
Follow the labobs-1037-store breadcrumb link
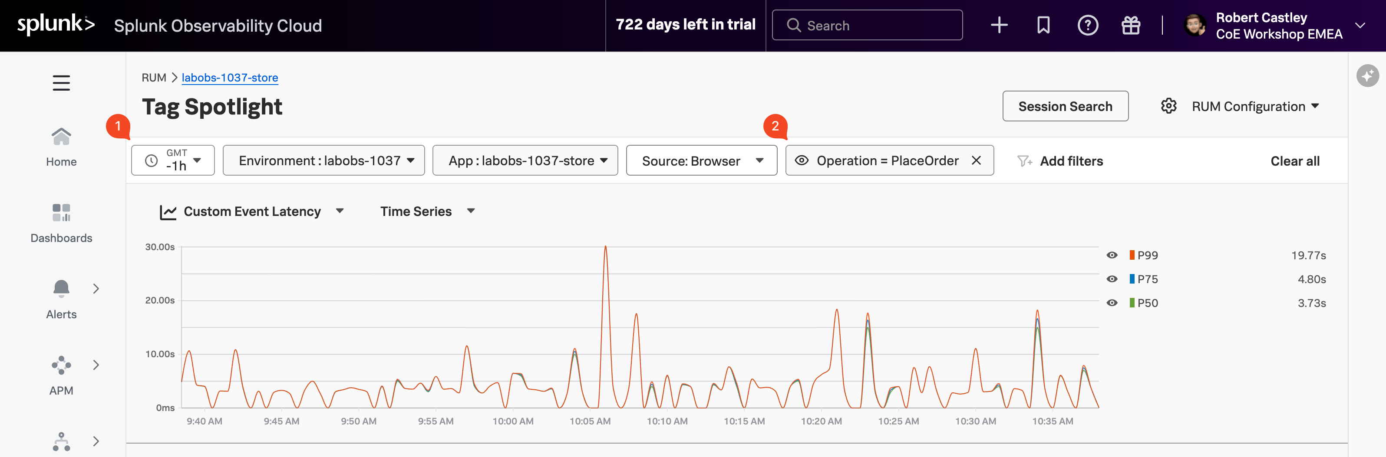[x=230, y=78]
